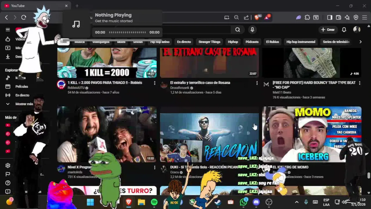
Task: Open the Brave Shields lion icon
Action: pyautogui.click(x=257, y=17)
